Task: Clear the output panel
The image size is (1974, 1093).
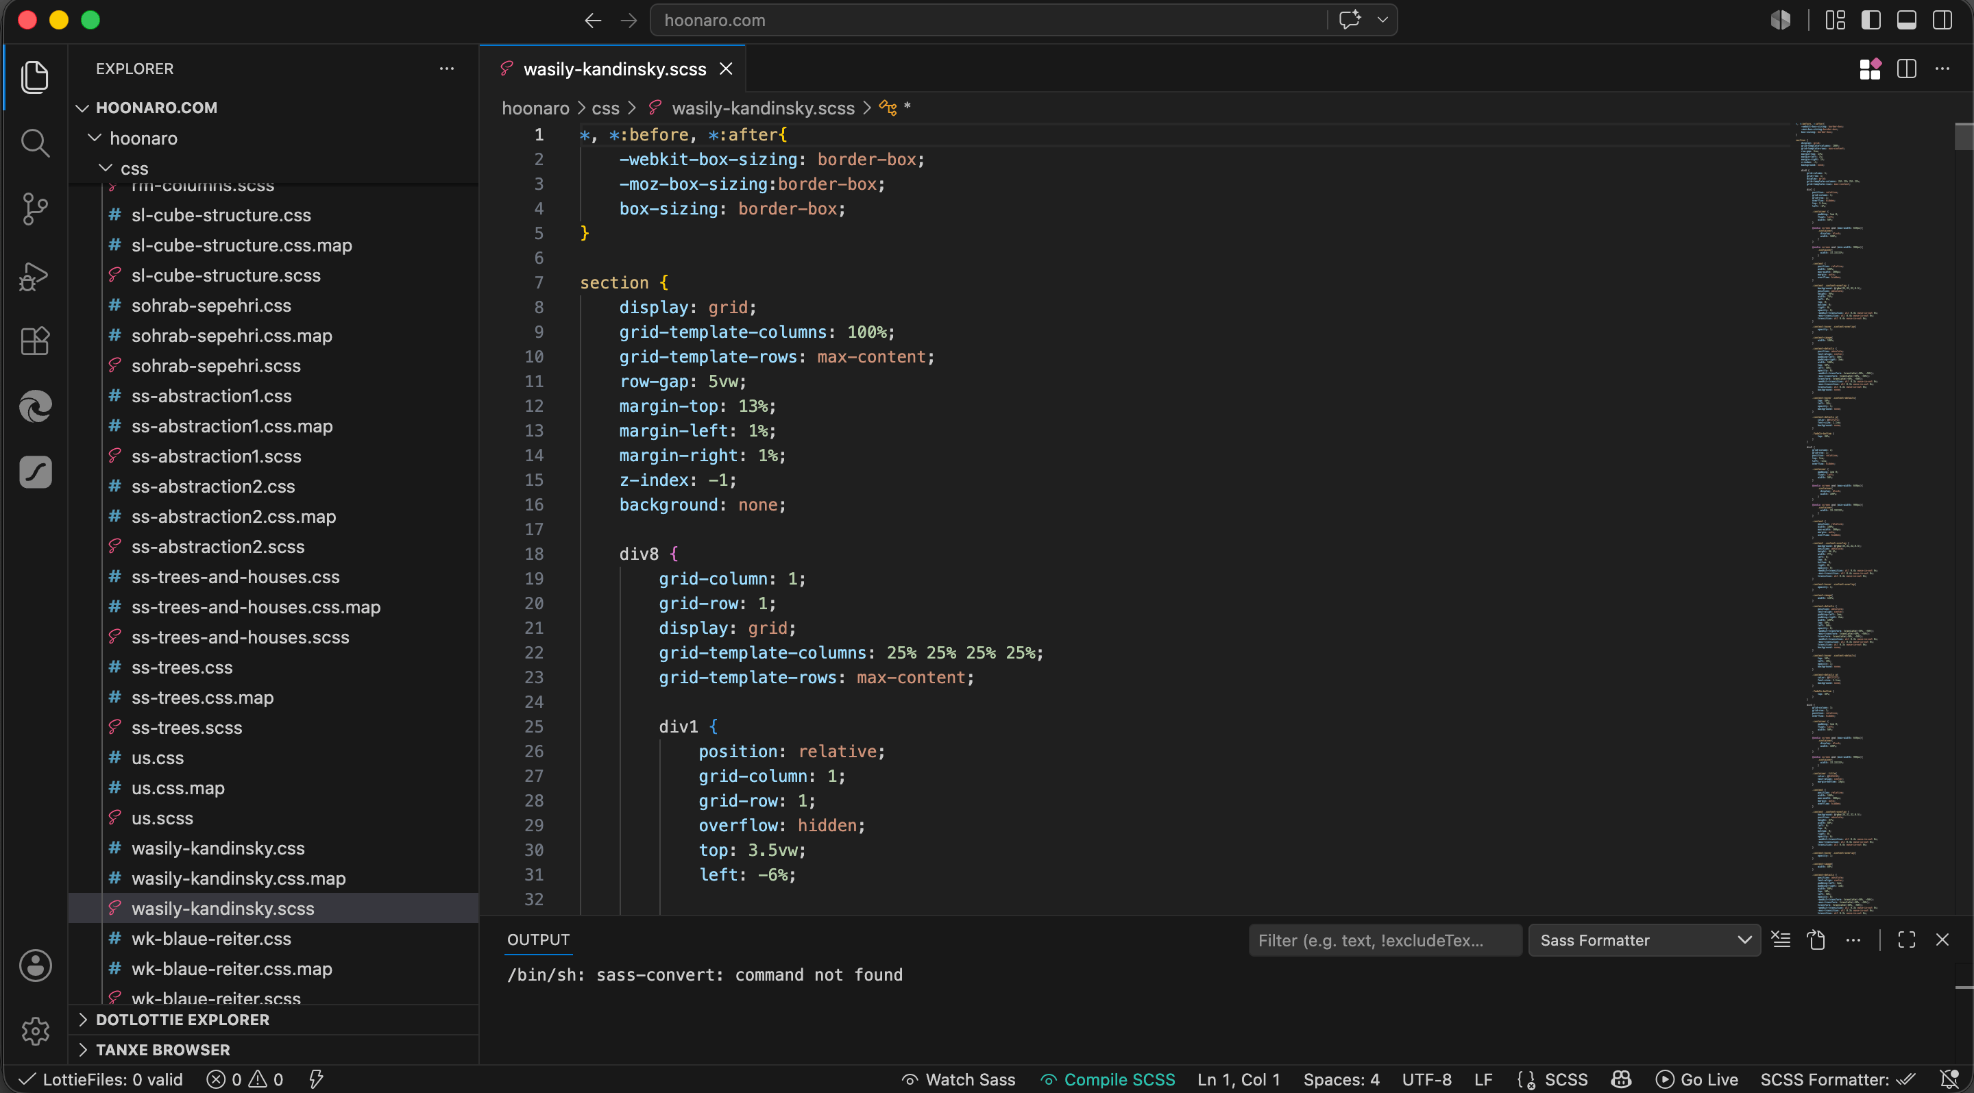Action: point(1781,940)
